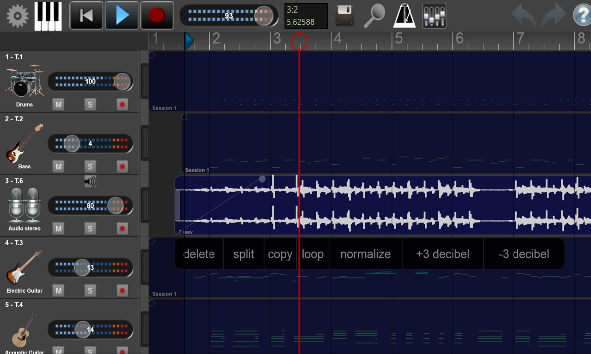This screenshot has height=354, width=591.
Task: Open the mixer faders panel
Action: [x=434, y=16]
